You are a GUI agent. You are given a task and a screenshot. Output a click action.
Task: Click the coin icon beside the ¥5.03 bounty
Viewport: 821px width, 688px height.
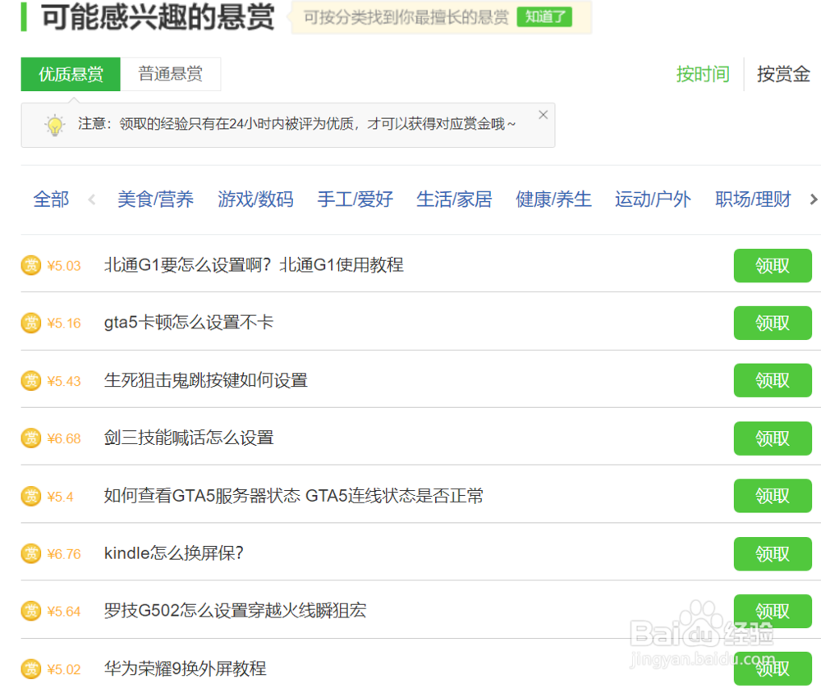point(31,265)
